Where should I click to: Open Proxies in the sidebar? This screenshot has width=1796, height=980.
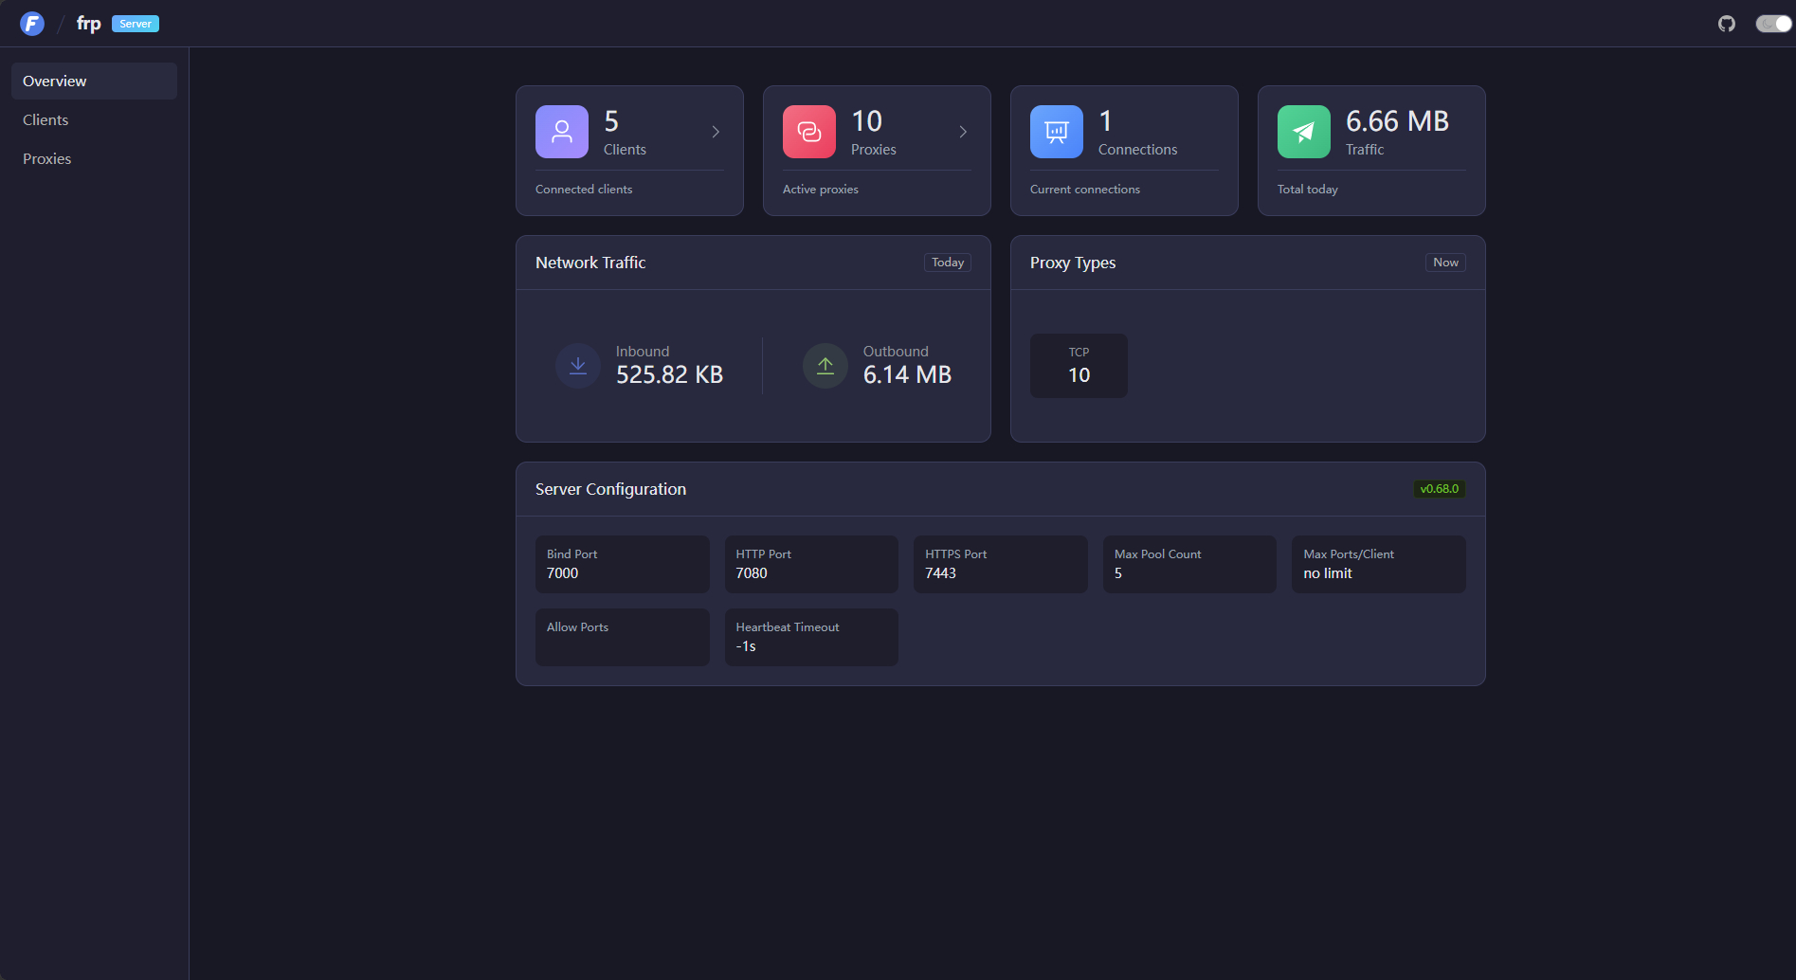[94, 159]
